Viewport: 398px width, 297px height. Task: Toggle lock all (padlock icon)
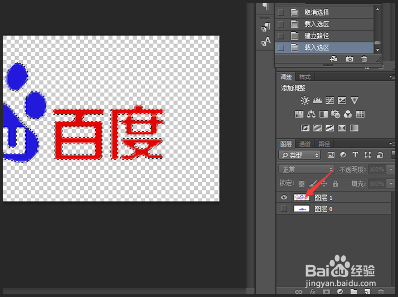336,183
